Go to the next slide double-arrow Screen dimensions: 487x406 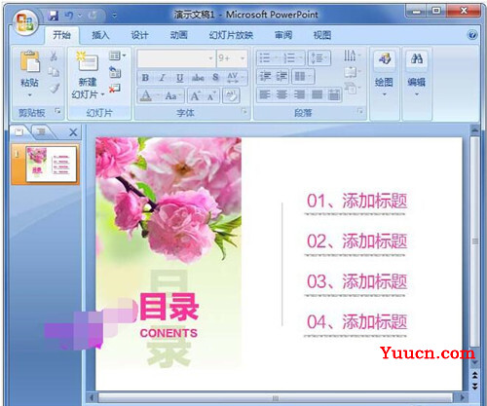coord(474,386)
